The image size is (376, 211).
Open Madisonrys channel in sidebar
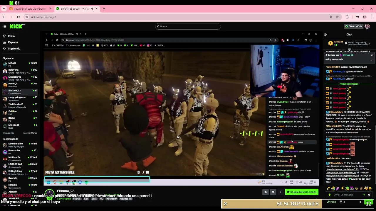[20, 78]
